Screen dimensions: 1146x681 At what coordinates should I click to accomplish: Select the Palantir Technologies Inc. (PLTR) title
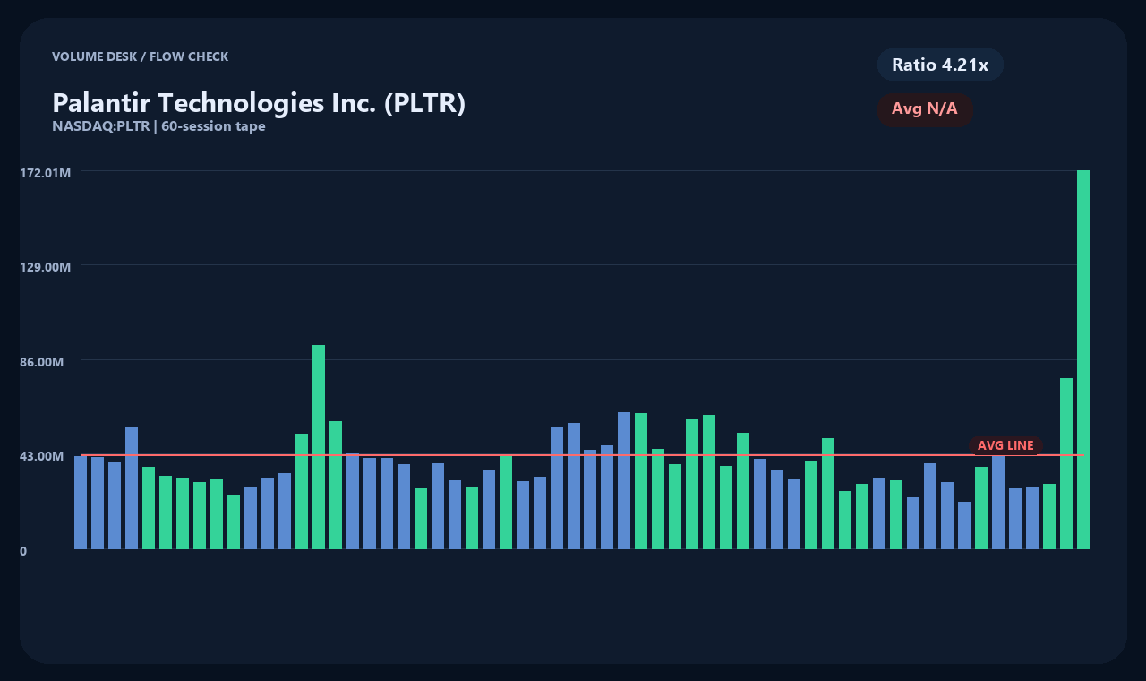259,102
